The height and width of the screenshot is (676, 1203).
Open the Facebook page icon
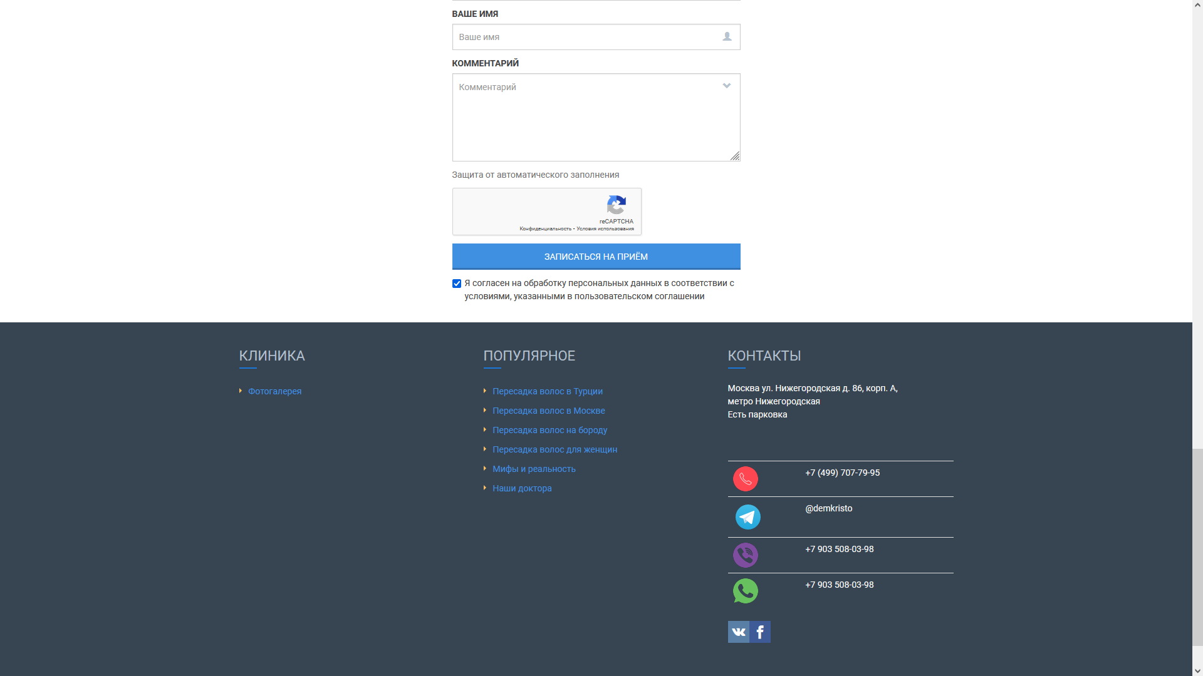tap(760, 632)
